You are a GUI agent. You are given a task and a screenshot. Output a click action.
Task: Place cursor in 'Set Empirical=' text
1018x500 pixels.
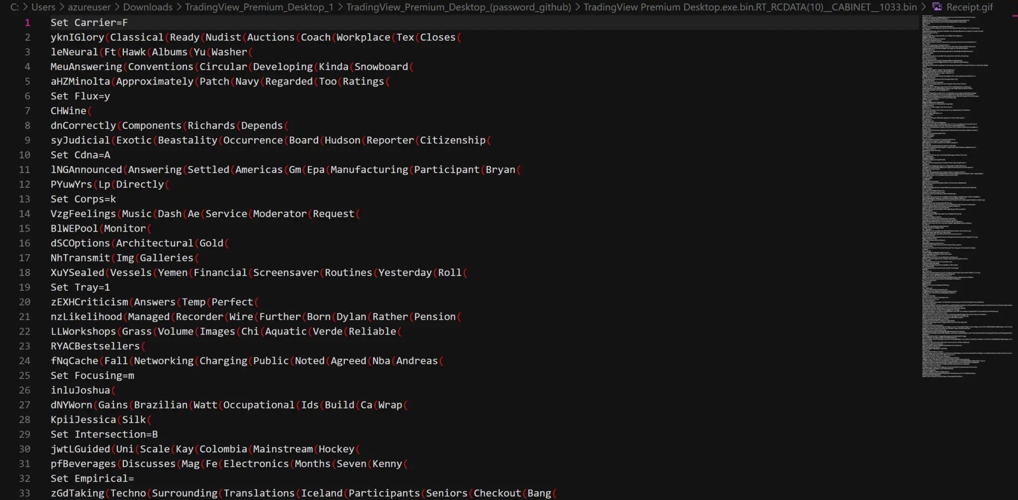(92, 479)
